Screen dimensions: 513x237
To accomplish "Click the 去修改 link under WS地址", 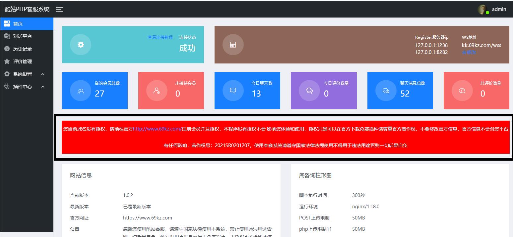I will (469, 52).
